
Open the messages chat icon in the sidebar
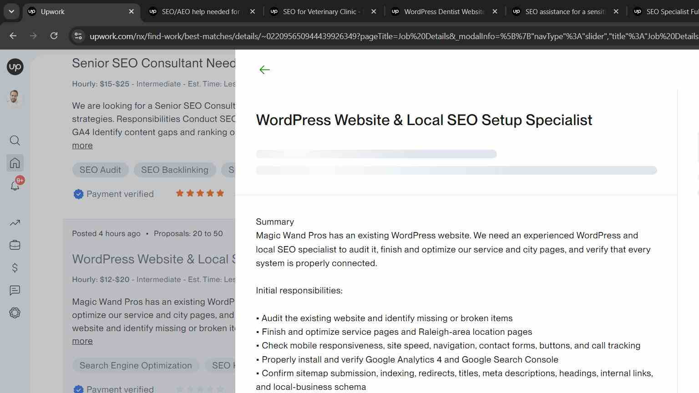pos(15,291)
